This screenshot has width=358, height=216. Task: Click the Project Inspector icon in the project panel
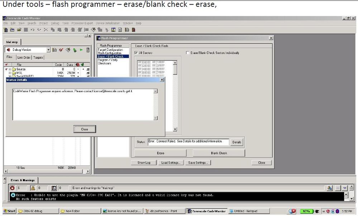88,50
